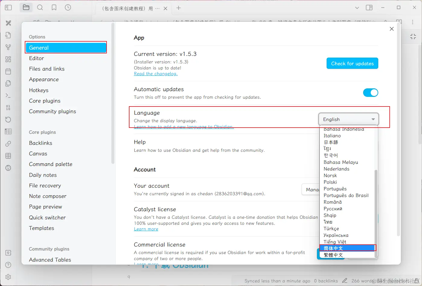Open the Hotkeys settings tab

[66, 90]
